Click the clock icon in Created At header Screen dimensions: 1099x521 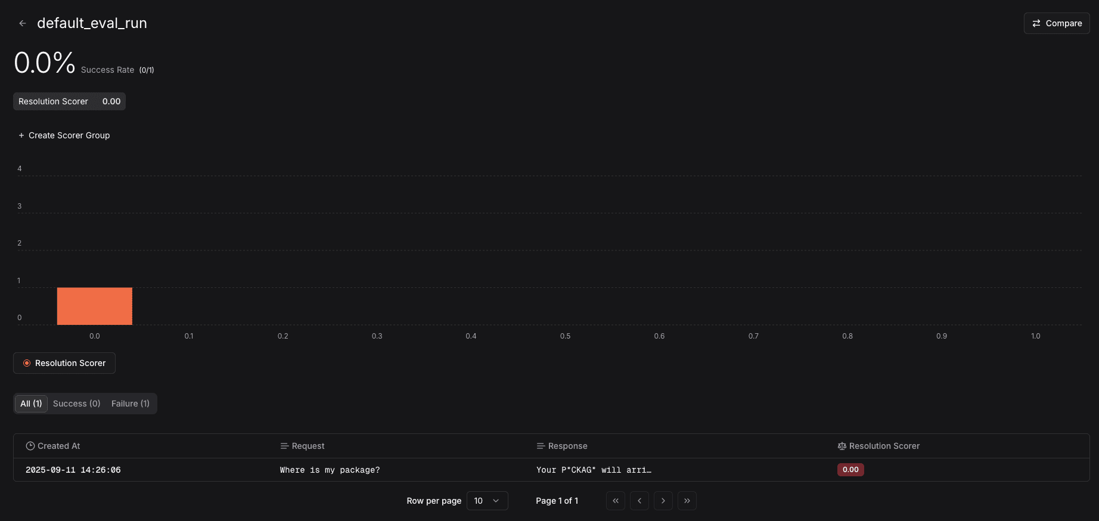pos(30,446)
